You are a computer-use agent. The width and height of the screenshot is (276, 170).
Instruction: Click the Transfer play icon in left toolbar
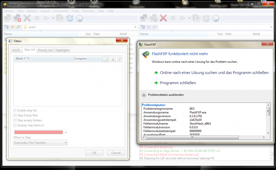point(46,18)
